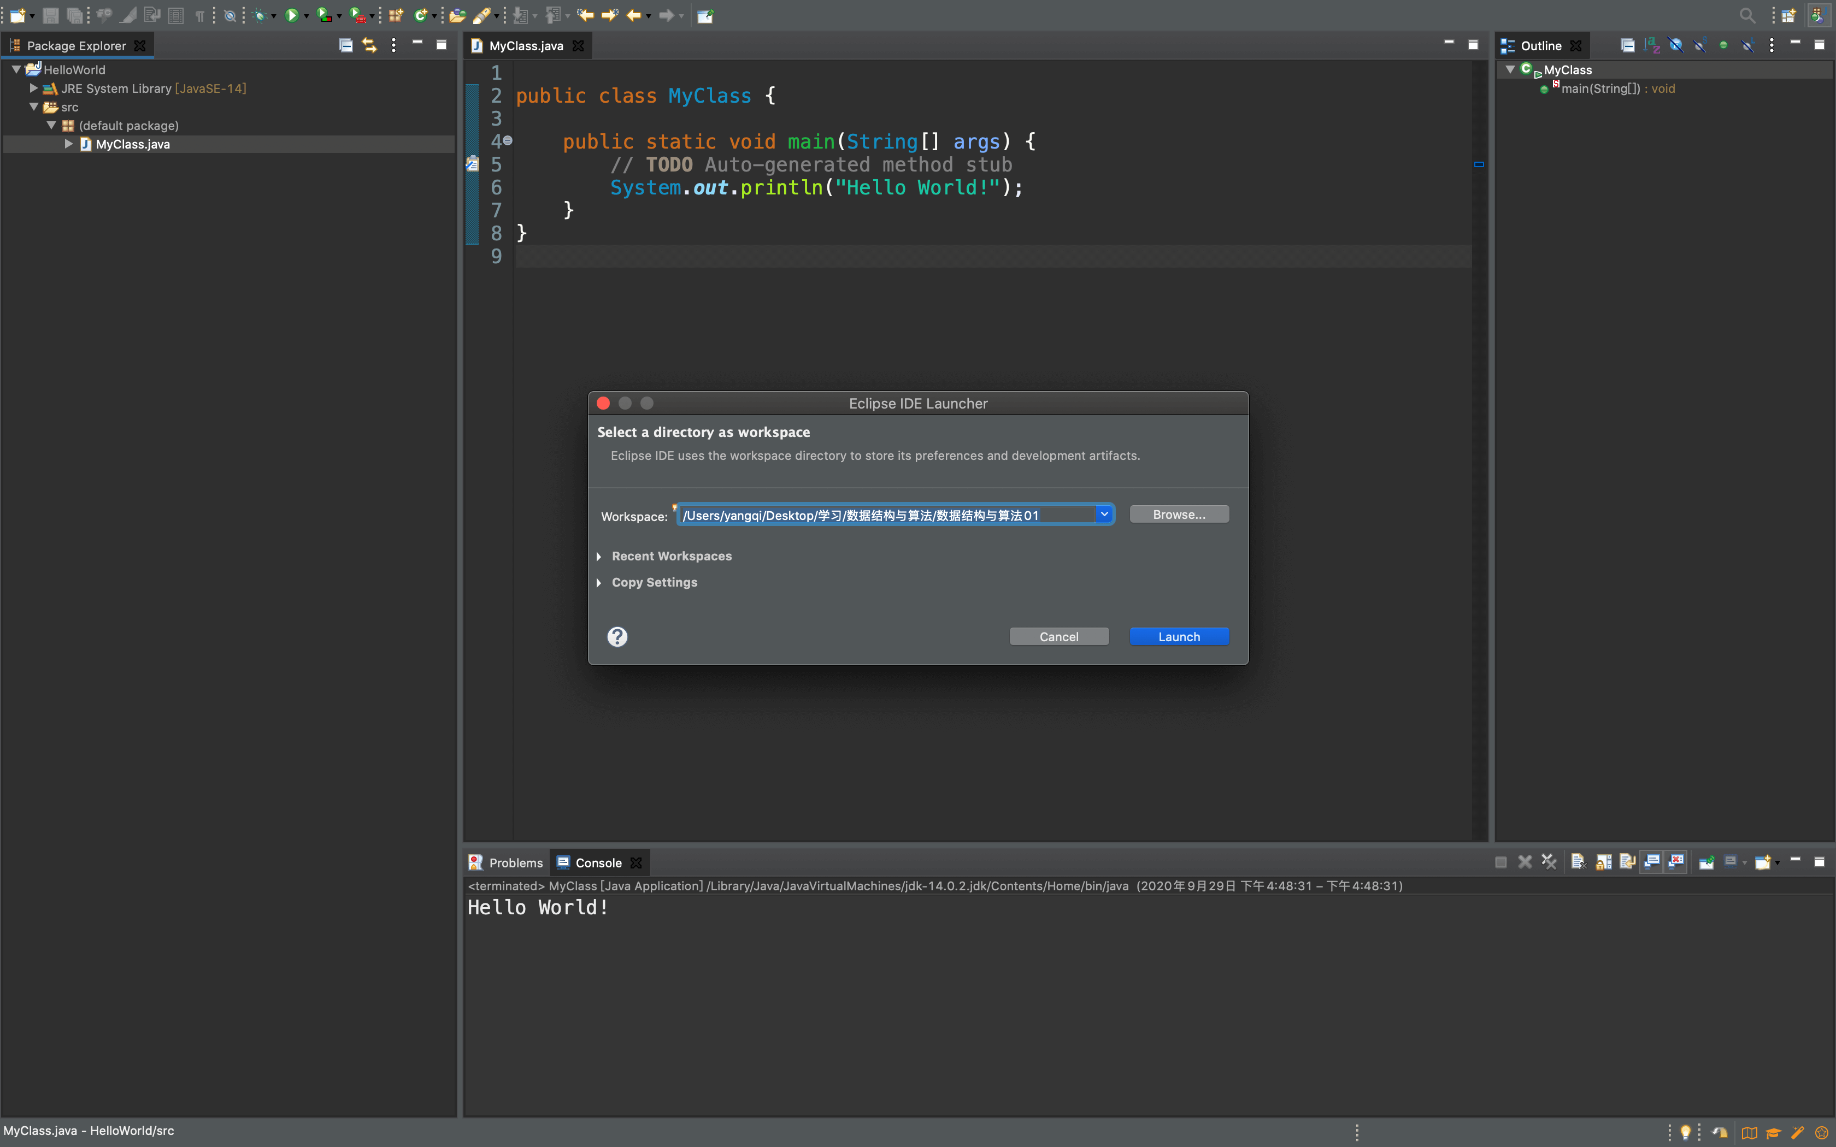Click the Cancel button in launcher

point(1058,636)
